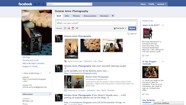Open the dancing feet link thumbnail
This screenshot has height=105, width=186.
click(74, 82)
